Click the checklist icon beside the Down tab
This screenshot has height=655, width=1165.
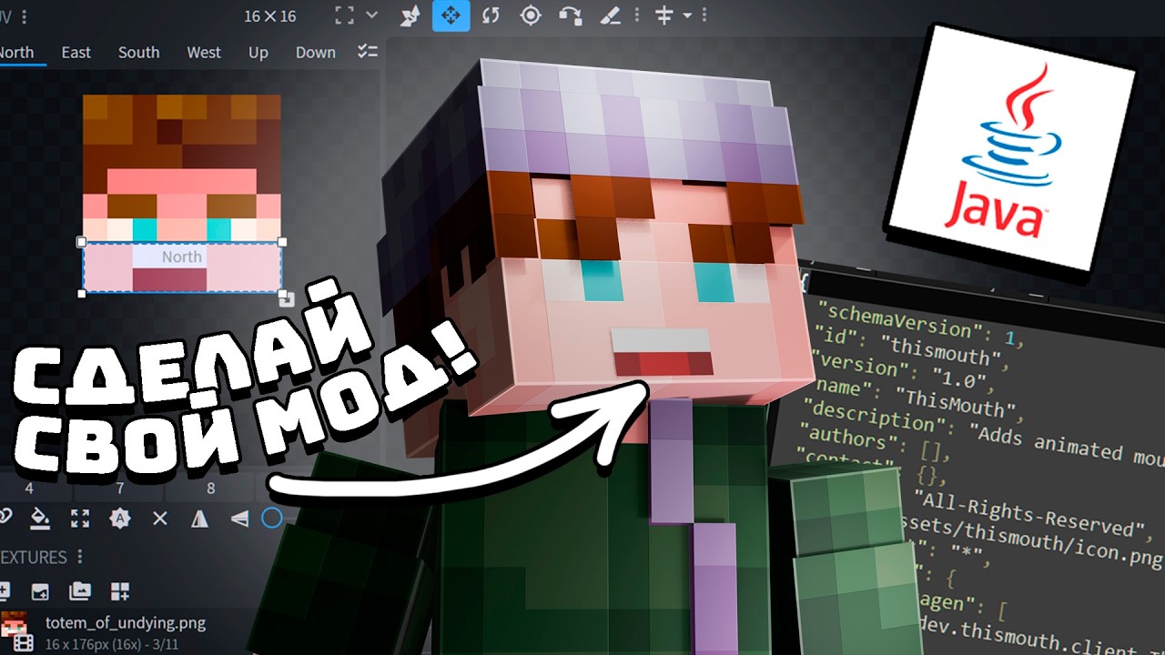(x=367, y=52)
